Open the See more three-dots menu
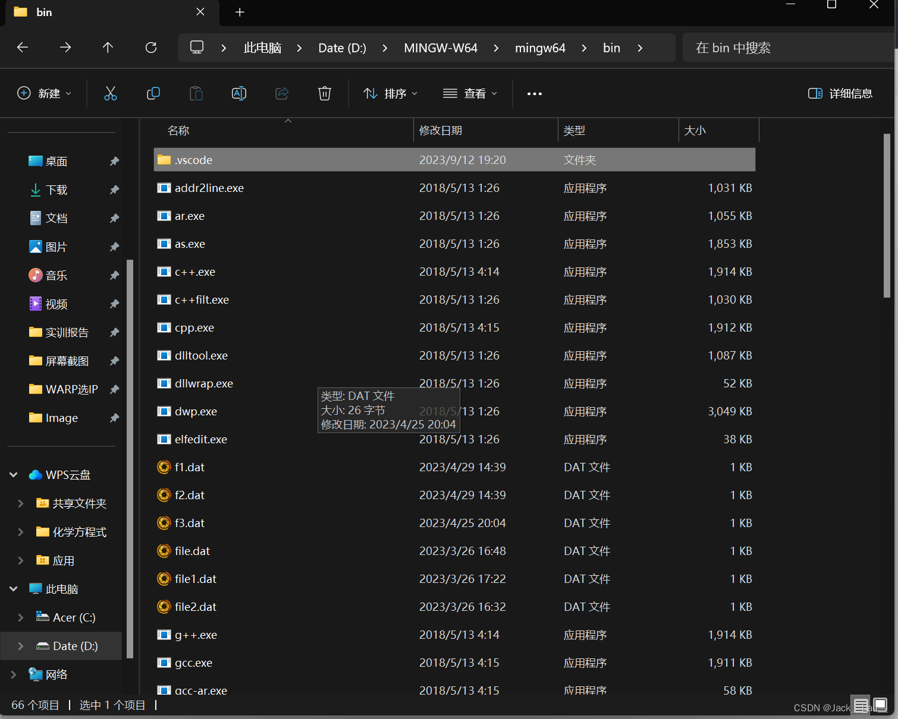 (x=535, y=93)
